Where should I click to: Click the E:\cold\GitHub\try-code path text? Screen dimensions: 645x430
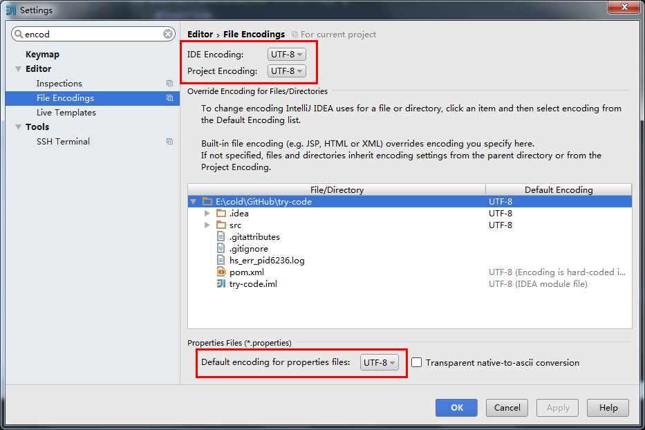coord(263,202)
